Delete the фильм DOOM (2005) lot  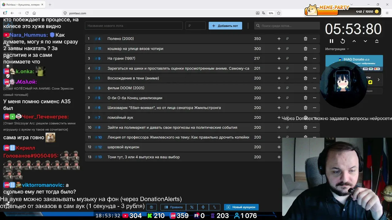click(x=305, y=88)
